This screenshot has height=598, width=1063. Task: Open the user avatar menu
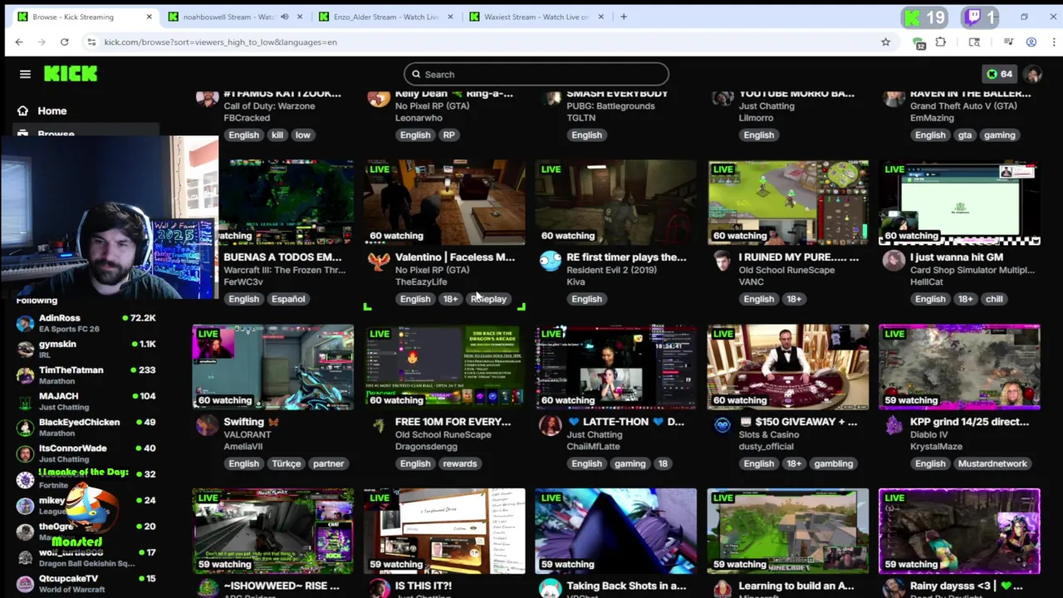(1032, 74)
